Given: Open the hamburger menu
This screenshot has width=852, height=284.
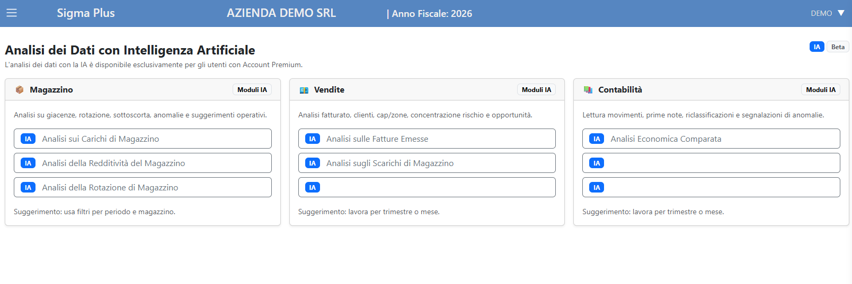Looking at the screenshot, I should click(x=12, y=13).
